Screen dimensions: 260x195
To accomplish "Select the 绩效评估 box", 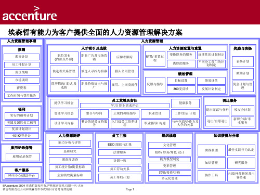I will 211,81.
